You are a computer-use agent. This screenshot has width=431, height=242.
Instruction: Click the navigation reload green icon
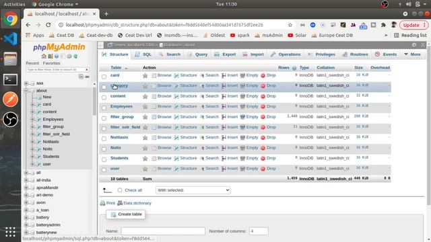pyautogui.click(x=75, y=56)
